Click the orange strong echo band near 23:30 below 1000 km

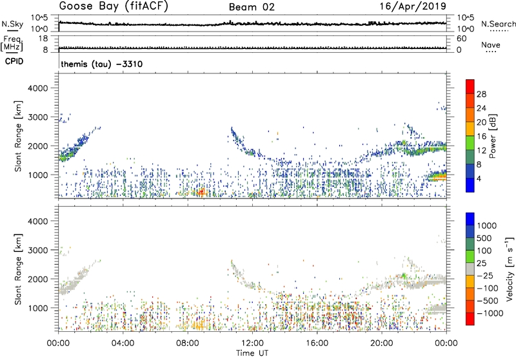pos(437,177)
